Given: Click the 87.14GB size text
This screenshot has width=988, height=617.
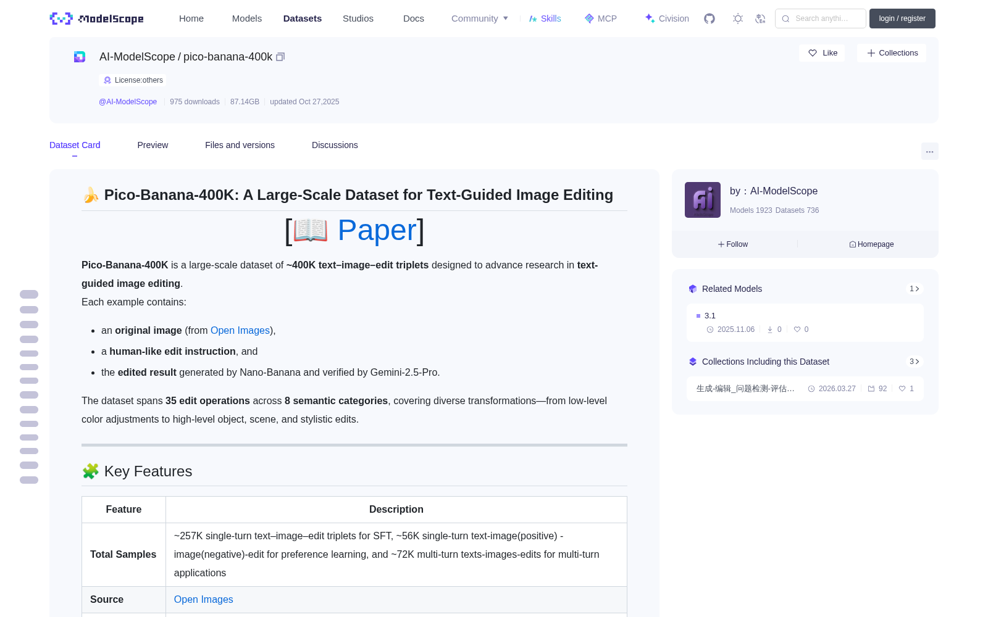Looking at the screenshot, I should click(245, 102).
